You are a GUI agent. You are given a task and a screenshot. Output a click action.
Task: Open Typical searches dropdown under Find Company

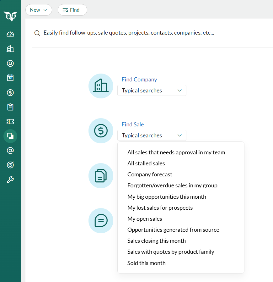(152, 91)
